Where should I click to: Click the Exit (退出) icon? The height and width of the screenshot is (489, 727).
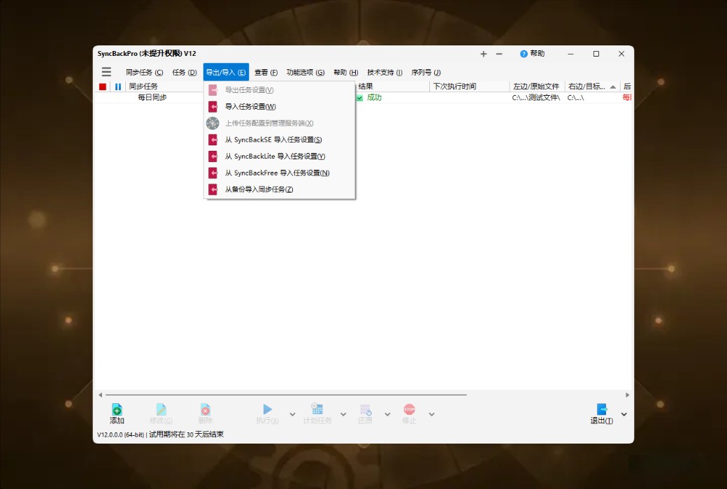coord(600,411)
